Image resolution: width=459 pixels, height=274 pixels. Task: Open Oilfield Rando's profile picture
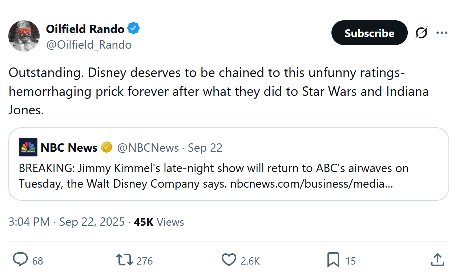pos(24,36)
